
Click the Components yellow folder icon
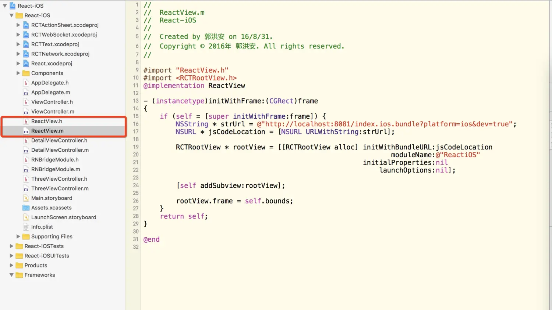click(x=26, y=73)
